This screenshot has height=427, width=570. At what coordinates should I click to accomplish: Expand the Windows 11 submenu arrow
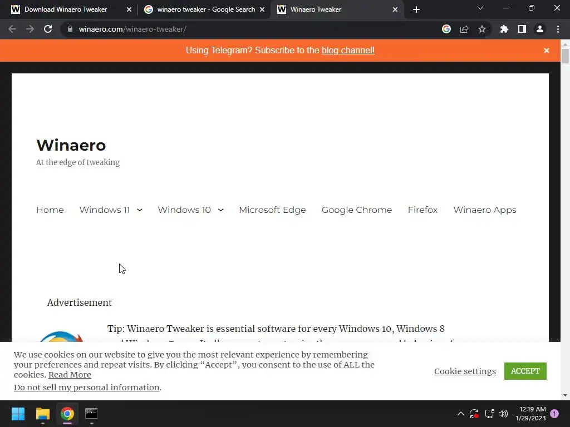pos(140,210)
